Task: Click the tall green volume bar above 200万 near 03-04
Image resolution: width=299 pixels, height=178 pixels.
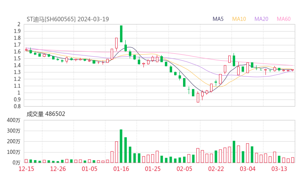Action: tap(234, 152)
